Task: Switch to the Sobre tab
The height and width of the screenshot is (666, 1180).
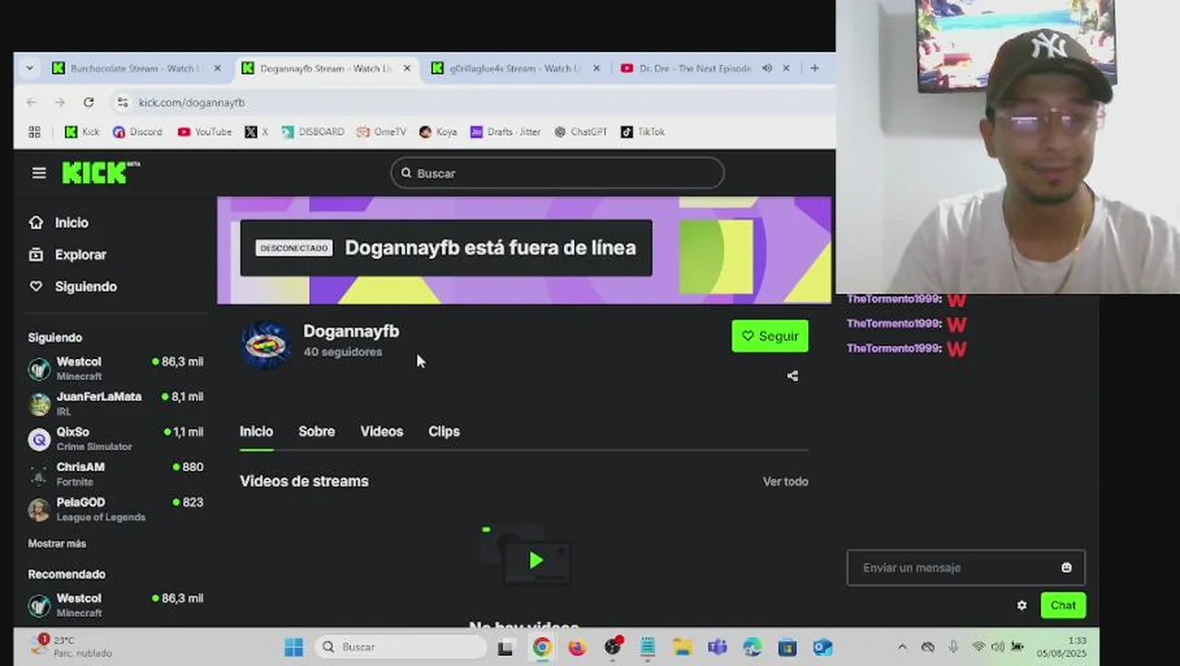Action: (x=316, y=431)
